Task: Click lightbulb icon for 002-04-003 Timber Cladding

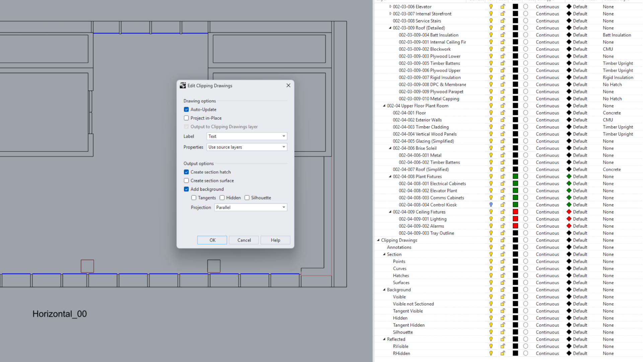Action: [491, 127]
